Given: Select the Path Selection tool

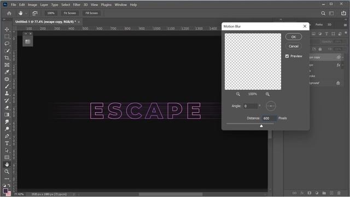Looking at the screenshot, I should (7, 150).
